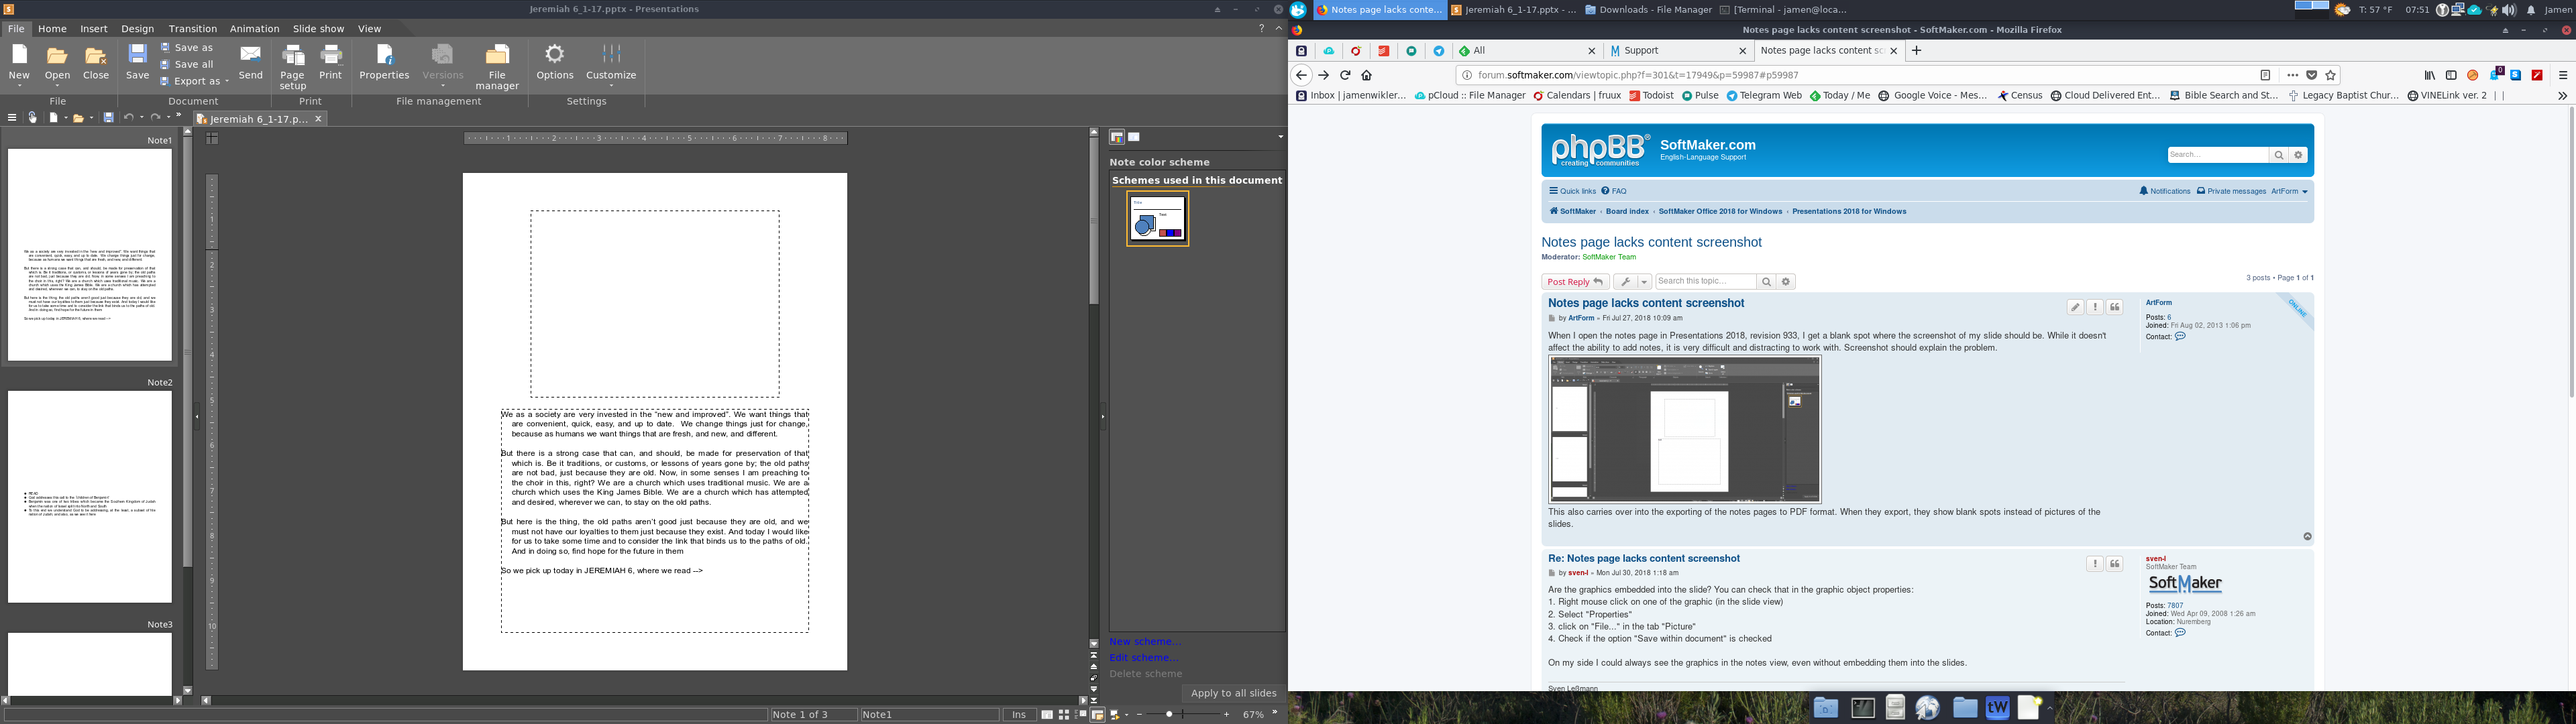Click the touch mode hand icon
This screenshot has height=724, width=2576.
click(32, 118)
